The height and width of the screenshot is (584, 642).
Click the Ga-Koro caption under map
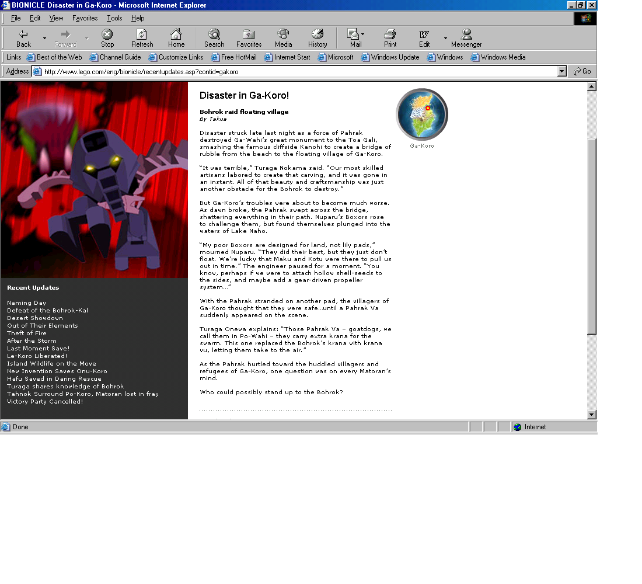(422, 146)
